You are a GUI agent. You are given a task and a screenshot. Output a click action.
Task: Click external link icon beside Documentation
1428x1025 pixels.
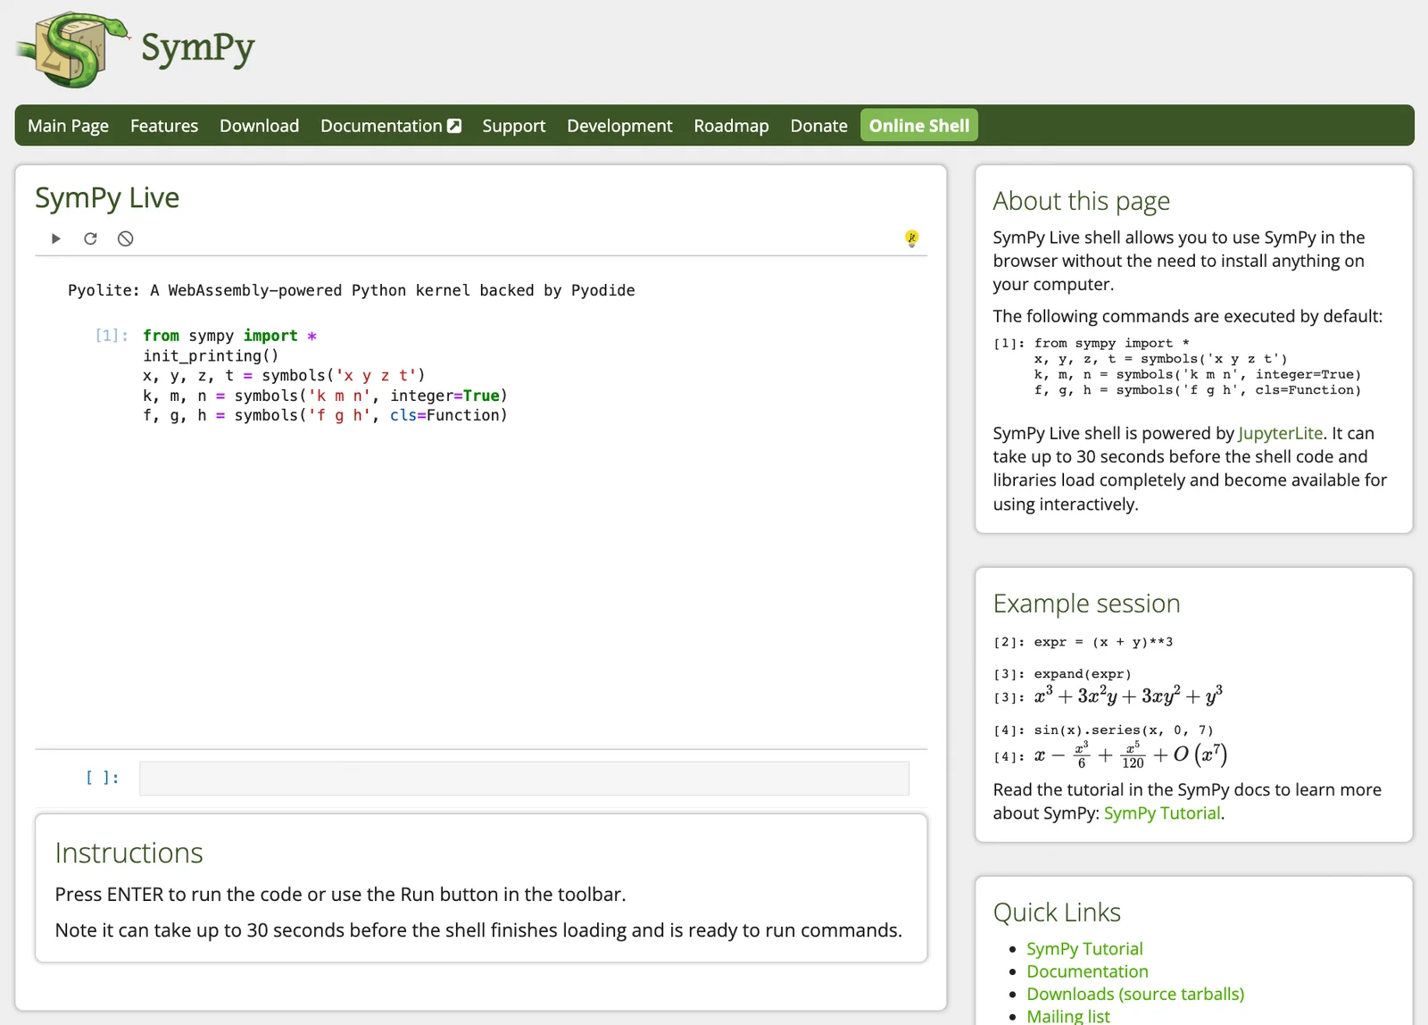point(454,126)
